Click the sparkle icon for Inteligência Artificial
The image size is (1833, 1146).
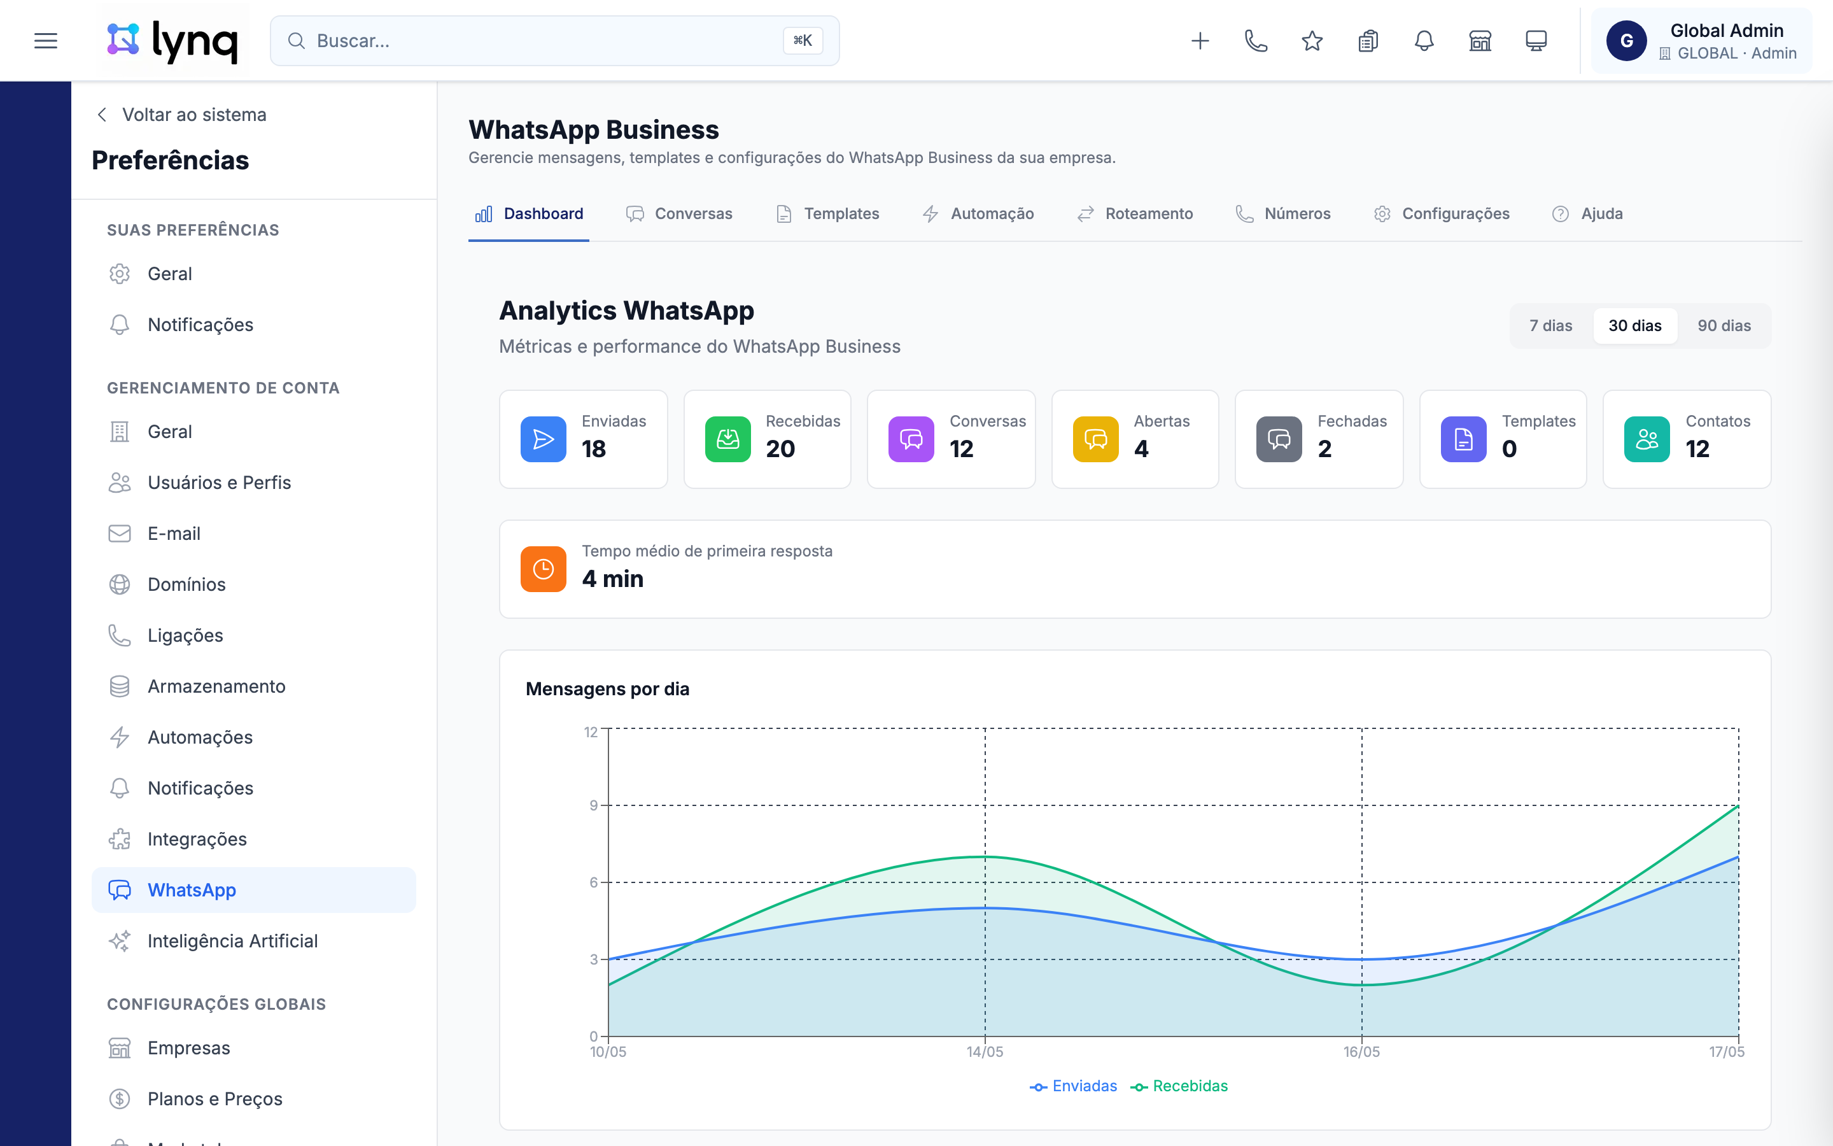click(120, 940)
